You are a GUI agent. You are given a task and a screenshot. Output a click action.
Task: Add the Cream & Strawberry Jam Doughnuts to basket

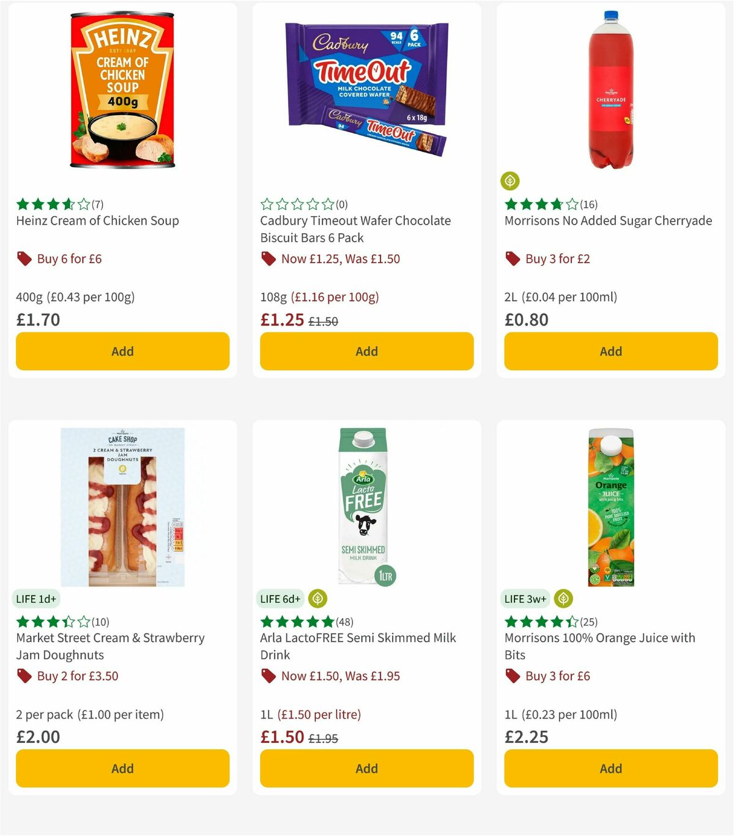click(x=122, y=768)
